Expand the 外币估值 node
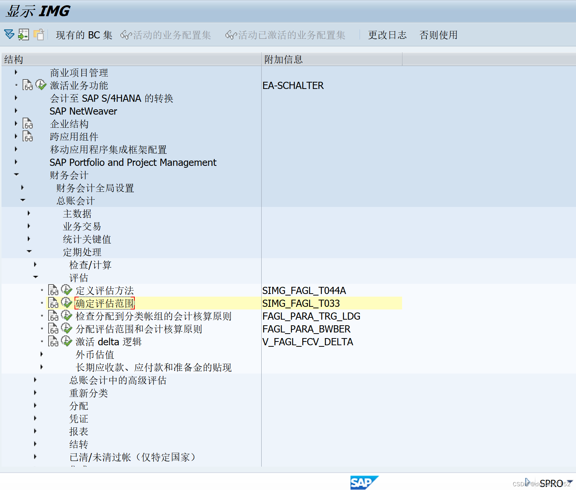Image resolution: width=576 pixels, height=490 pixels. tap(41, 354)
